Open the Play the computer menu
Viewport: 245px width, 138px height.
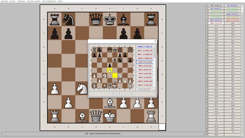(33, 1)
